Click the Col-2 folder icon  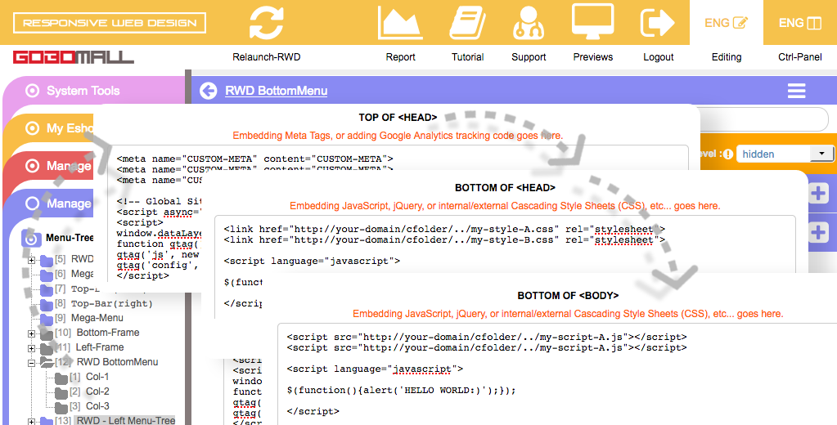(x=61, y=392)
